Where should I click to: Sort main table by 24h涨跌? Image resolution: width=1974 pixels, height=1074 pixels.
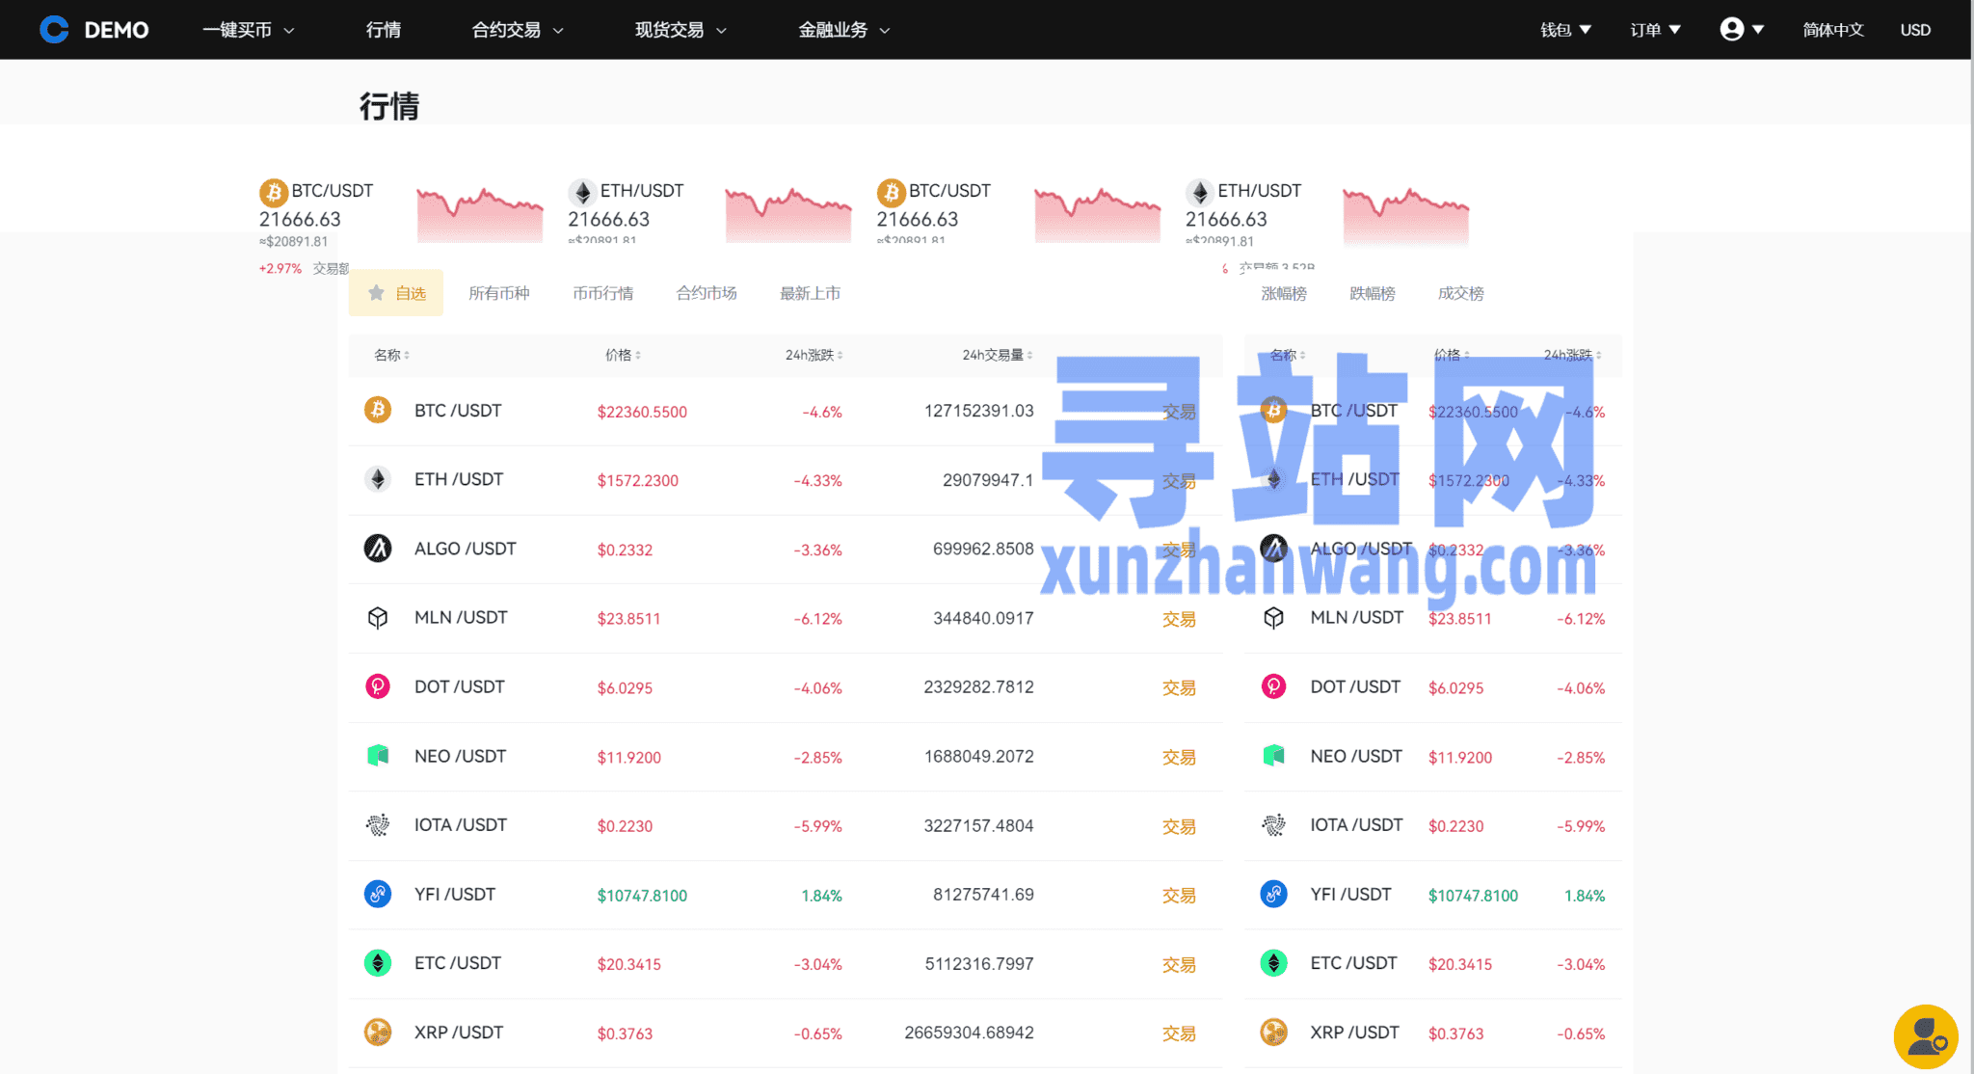(814, 355)
